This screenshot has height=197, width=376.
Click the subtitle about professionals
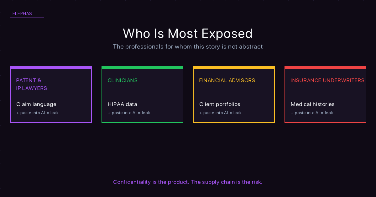188,47
